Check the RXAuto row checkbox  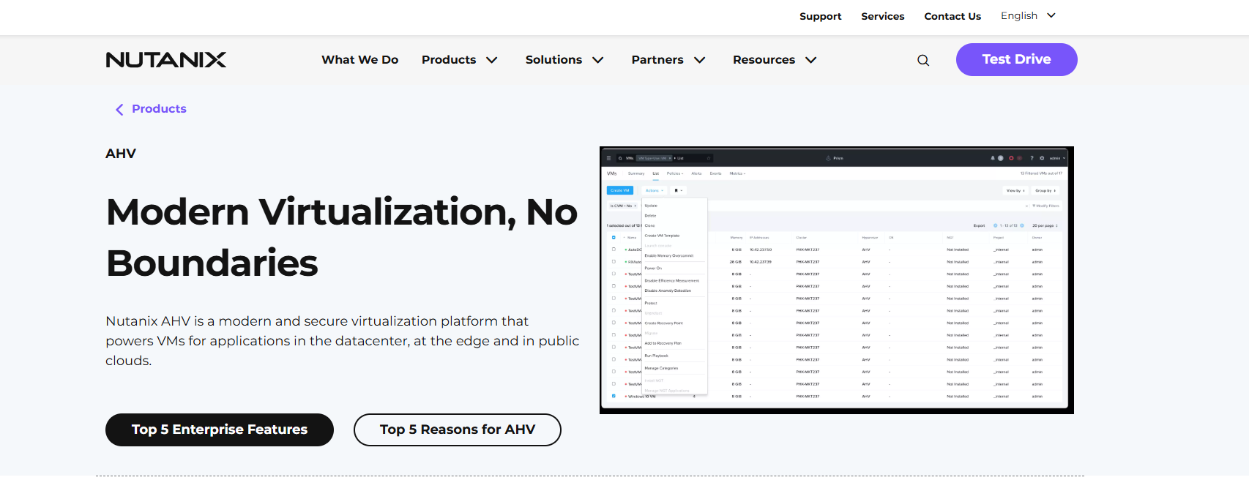614,261
